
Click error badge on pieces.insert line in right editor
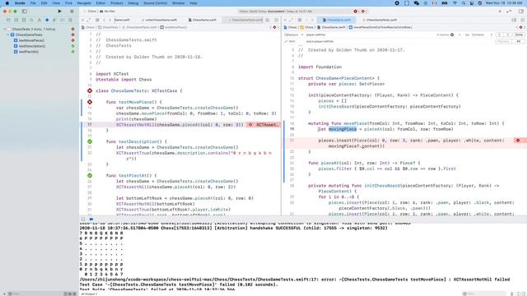click(518, 141)
